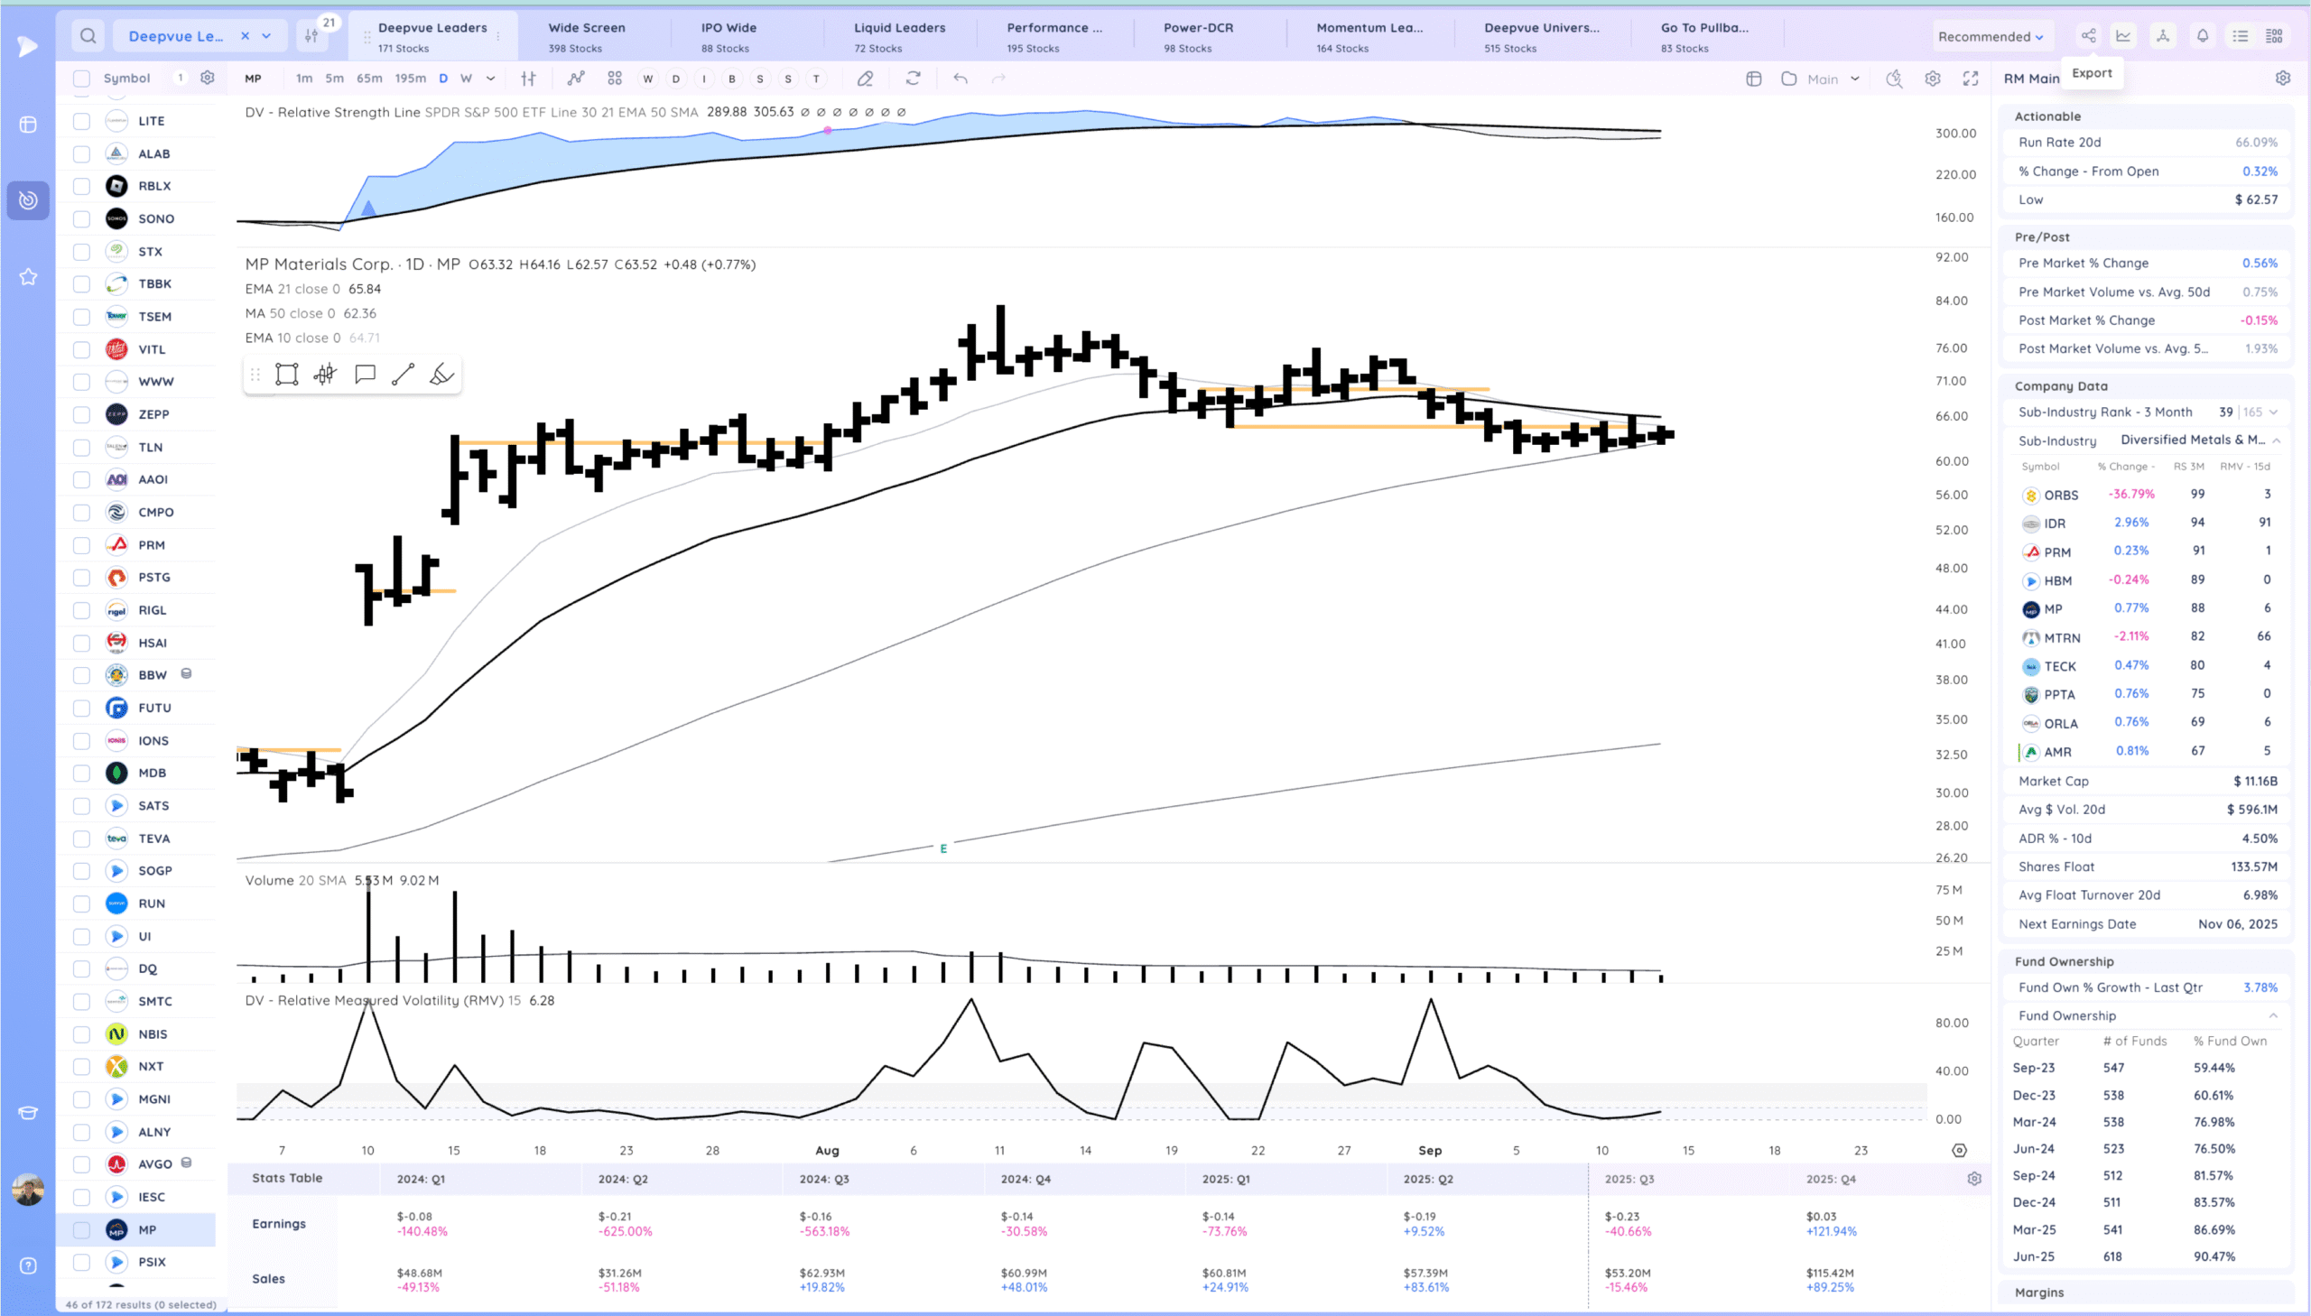Click the Export share icon
The image size is (2311, 1316).
[2088, 36]
